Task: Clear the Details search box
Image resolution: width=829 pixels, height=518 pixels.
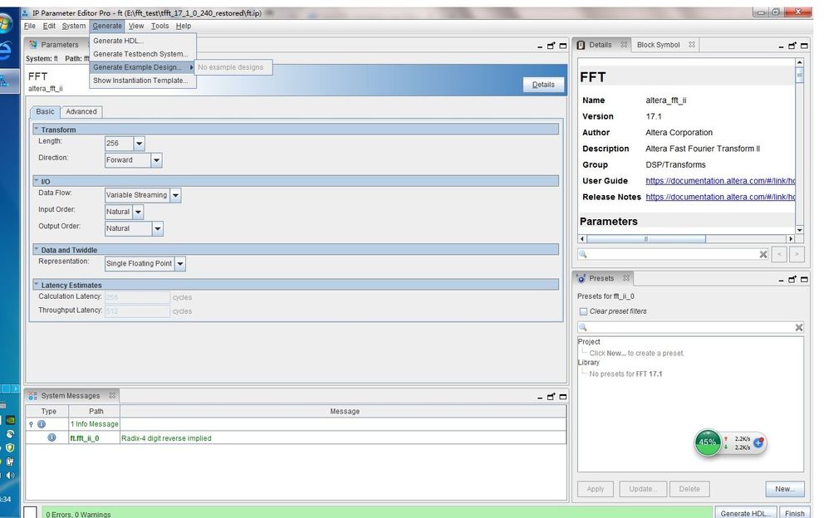Action: click(x=763, y=254)
